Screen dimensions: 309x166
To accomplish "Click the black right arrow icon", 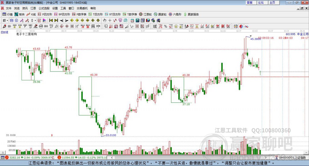I will 67,20.
